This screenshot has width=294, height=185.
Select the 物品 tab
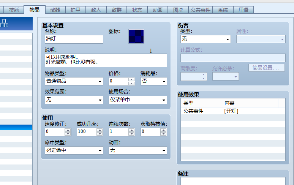(x=35, y=9)
